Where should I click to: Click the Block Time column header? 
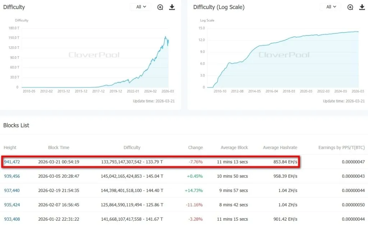point(59,147)
